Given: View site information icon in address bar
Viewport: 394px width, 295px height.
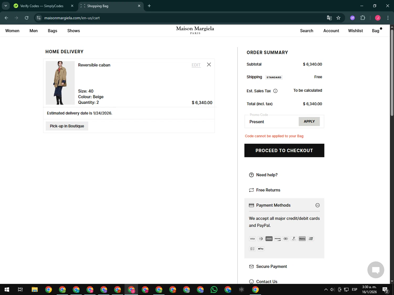Looking at the screenshot, I should coord(39,18).
